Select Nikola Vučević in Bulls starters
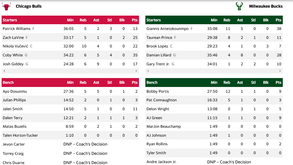293x165 pixels. [15, 46]
